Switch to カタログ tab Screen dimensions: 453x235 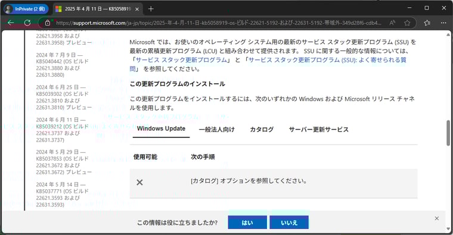262,130
